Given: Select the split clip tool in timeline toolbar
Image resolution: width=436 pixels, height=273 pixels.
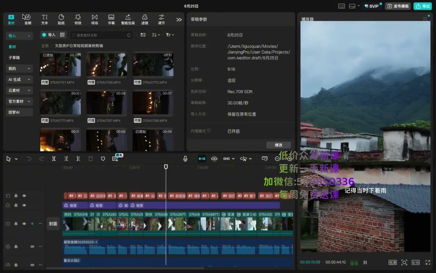Looking at the screenshot, I should pos(54,158).
